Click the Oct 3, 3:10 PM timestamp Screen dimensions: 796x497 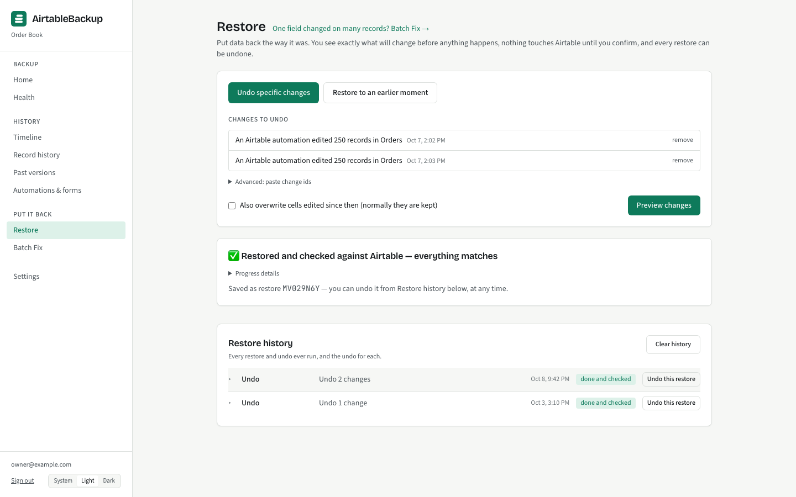click(550, 403)
